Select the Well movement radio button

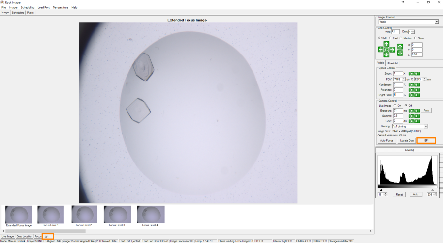379,38
